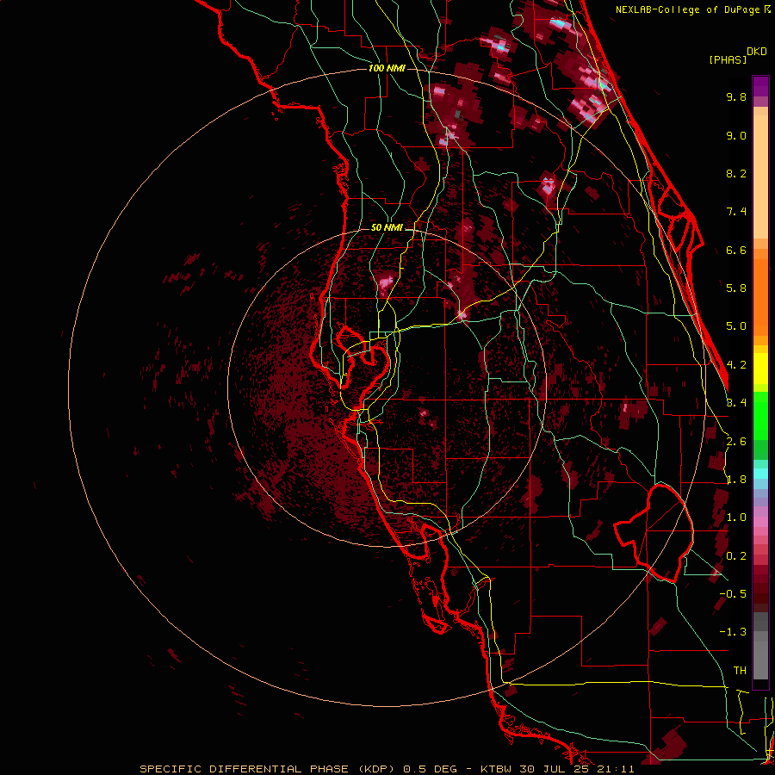This screenshot has width=775, height=775.
Task: Click the DKD legend label
Action: pos(757,52)
